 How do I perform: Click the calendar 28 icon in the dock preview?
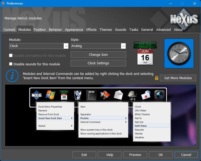(x=64, y=95)
